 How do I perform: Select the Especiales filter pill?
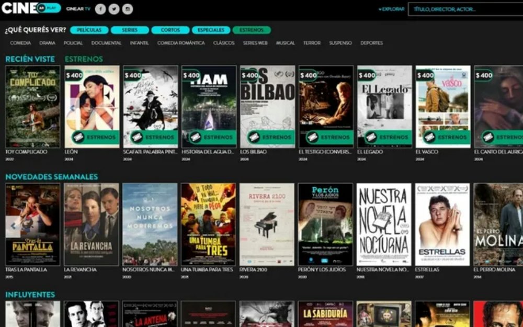click(211, 30)
